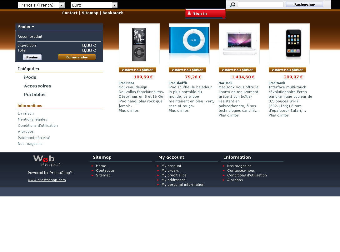Open My addresses footer link
This screenshot has width=340, height=252.
pos(173,180)
